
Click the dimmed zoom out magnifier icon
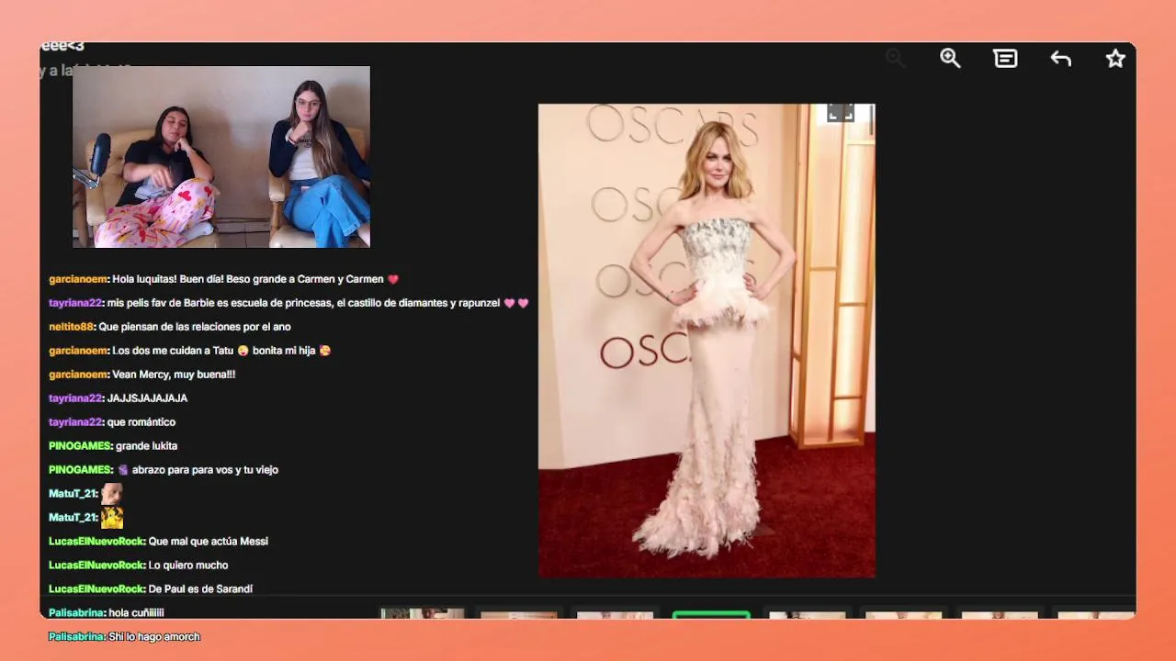895,59
